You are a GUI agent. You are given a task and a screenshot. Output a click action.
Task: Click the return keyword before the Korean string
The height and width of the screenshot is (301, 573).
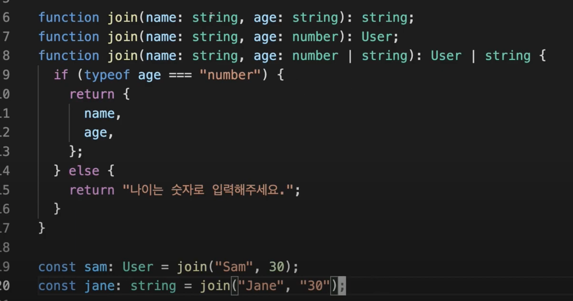[92, 190]
